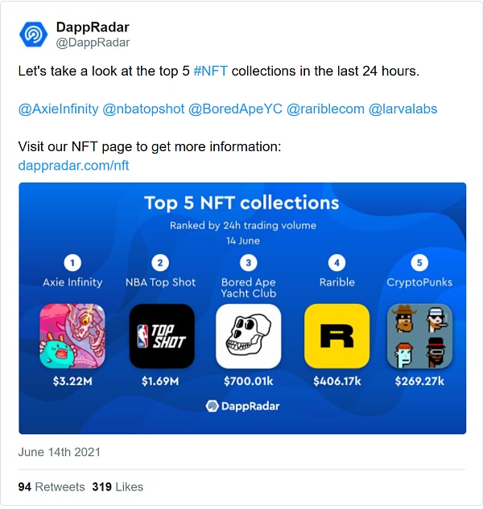Image resolution: width=483 pixels, height=509 pixels.
Task: Click the yellow Rarible R icon
Action: (x=336, y=335)
